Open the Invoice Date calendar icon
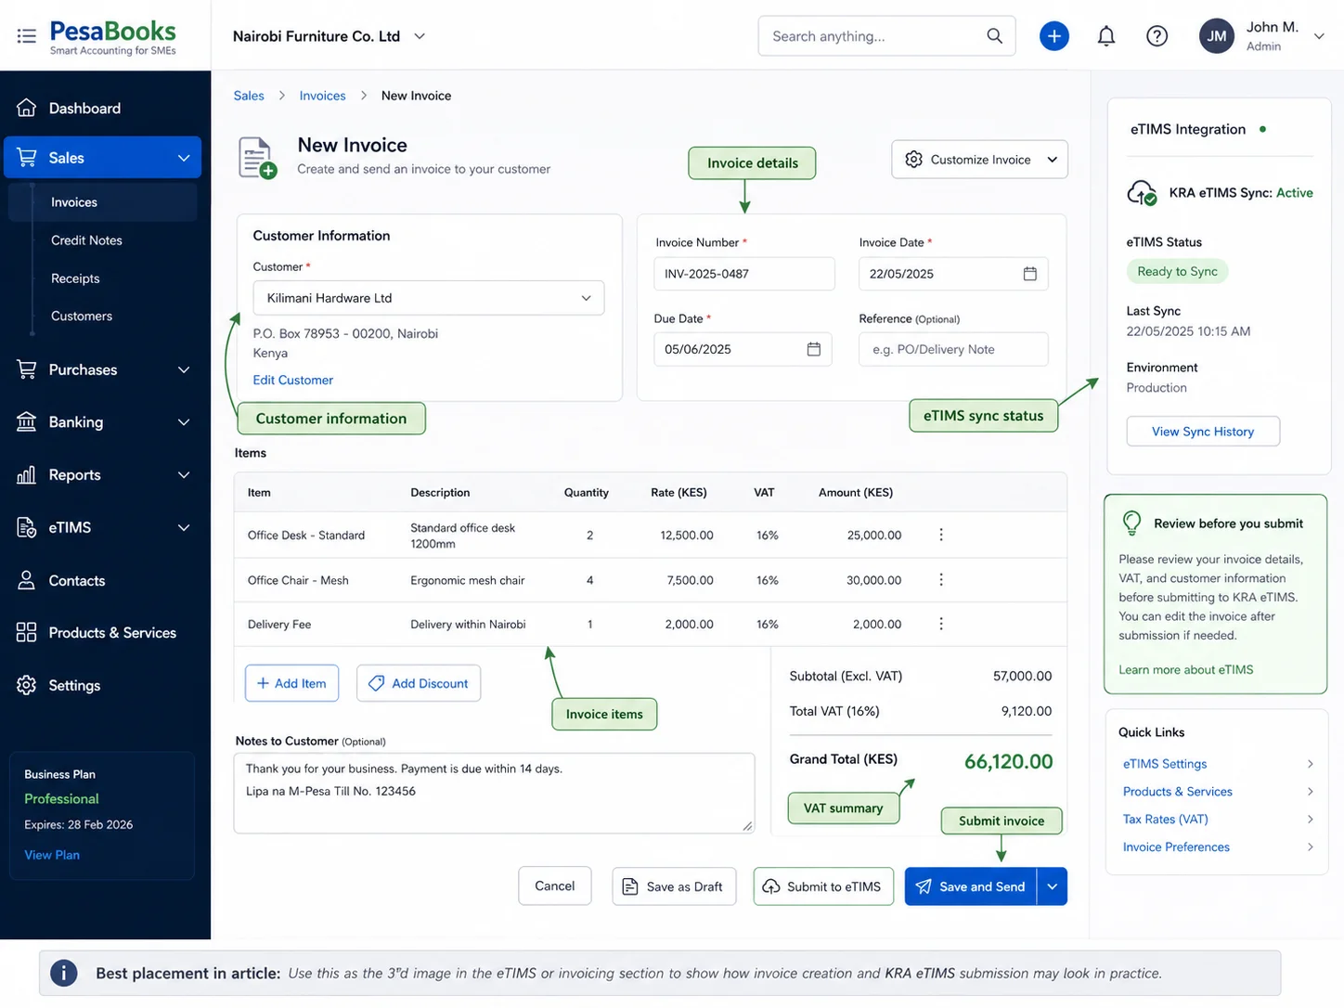Viewport: 1344px width, 1008px height. (x=1029, y=274)
